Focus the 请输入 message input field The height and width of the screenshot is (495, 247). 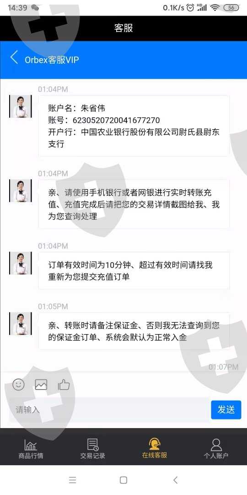(x=109, y=410)
